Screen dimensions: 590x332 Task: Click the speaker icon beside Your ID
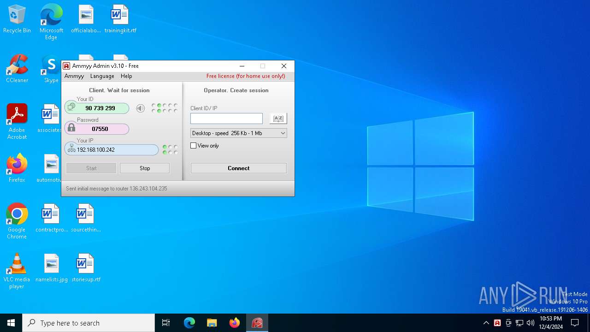point(141,108)
